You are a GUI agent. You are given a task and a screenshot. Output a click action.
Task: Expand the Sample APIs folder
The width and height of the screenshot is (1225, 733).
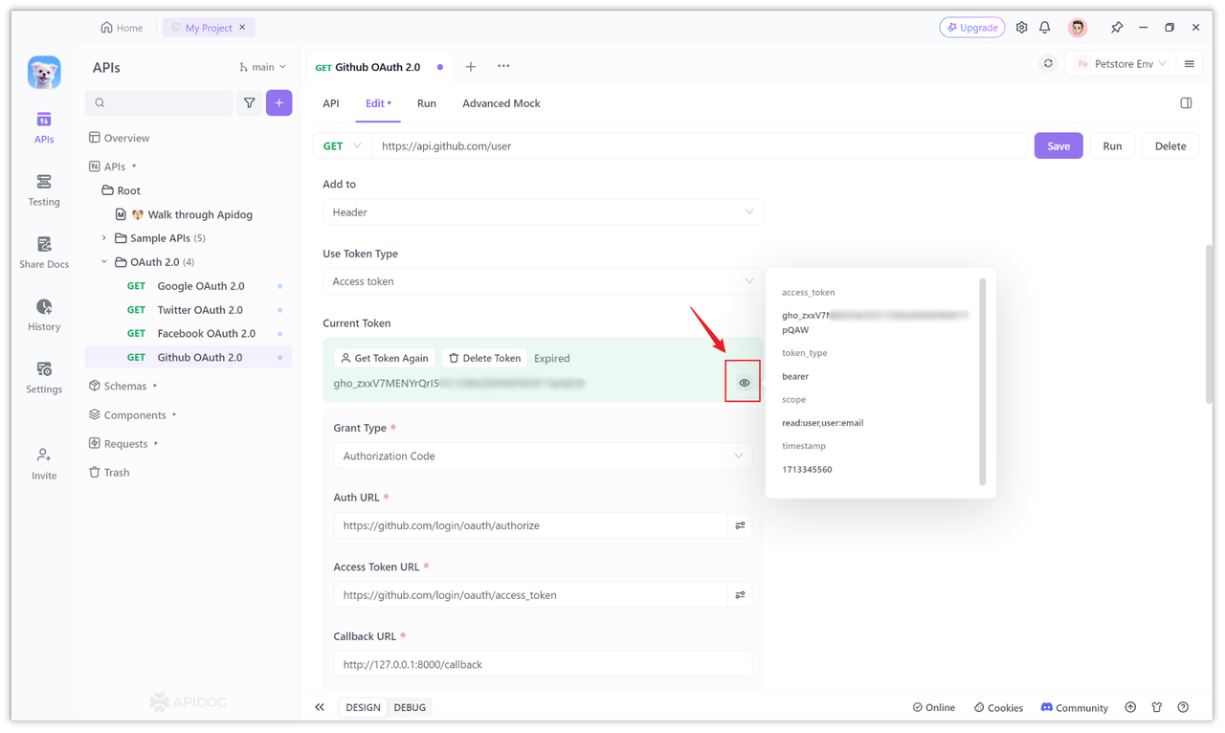pyautogui.click(x=104, y=238)
